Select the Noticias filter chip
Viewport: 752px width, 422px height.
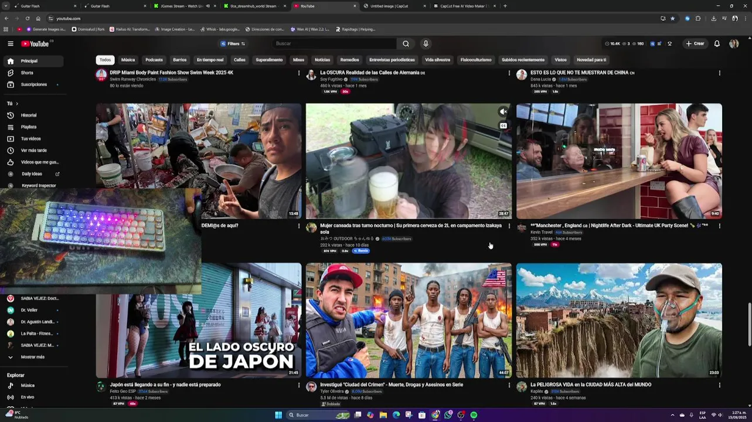coord(322,60)
